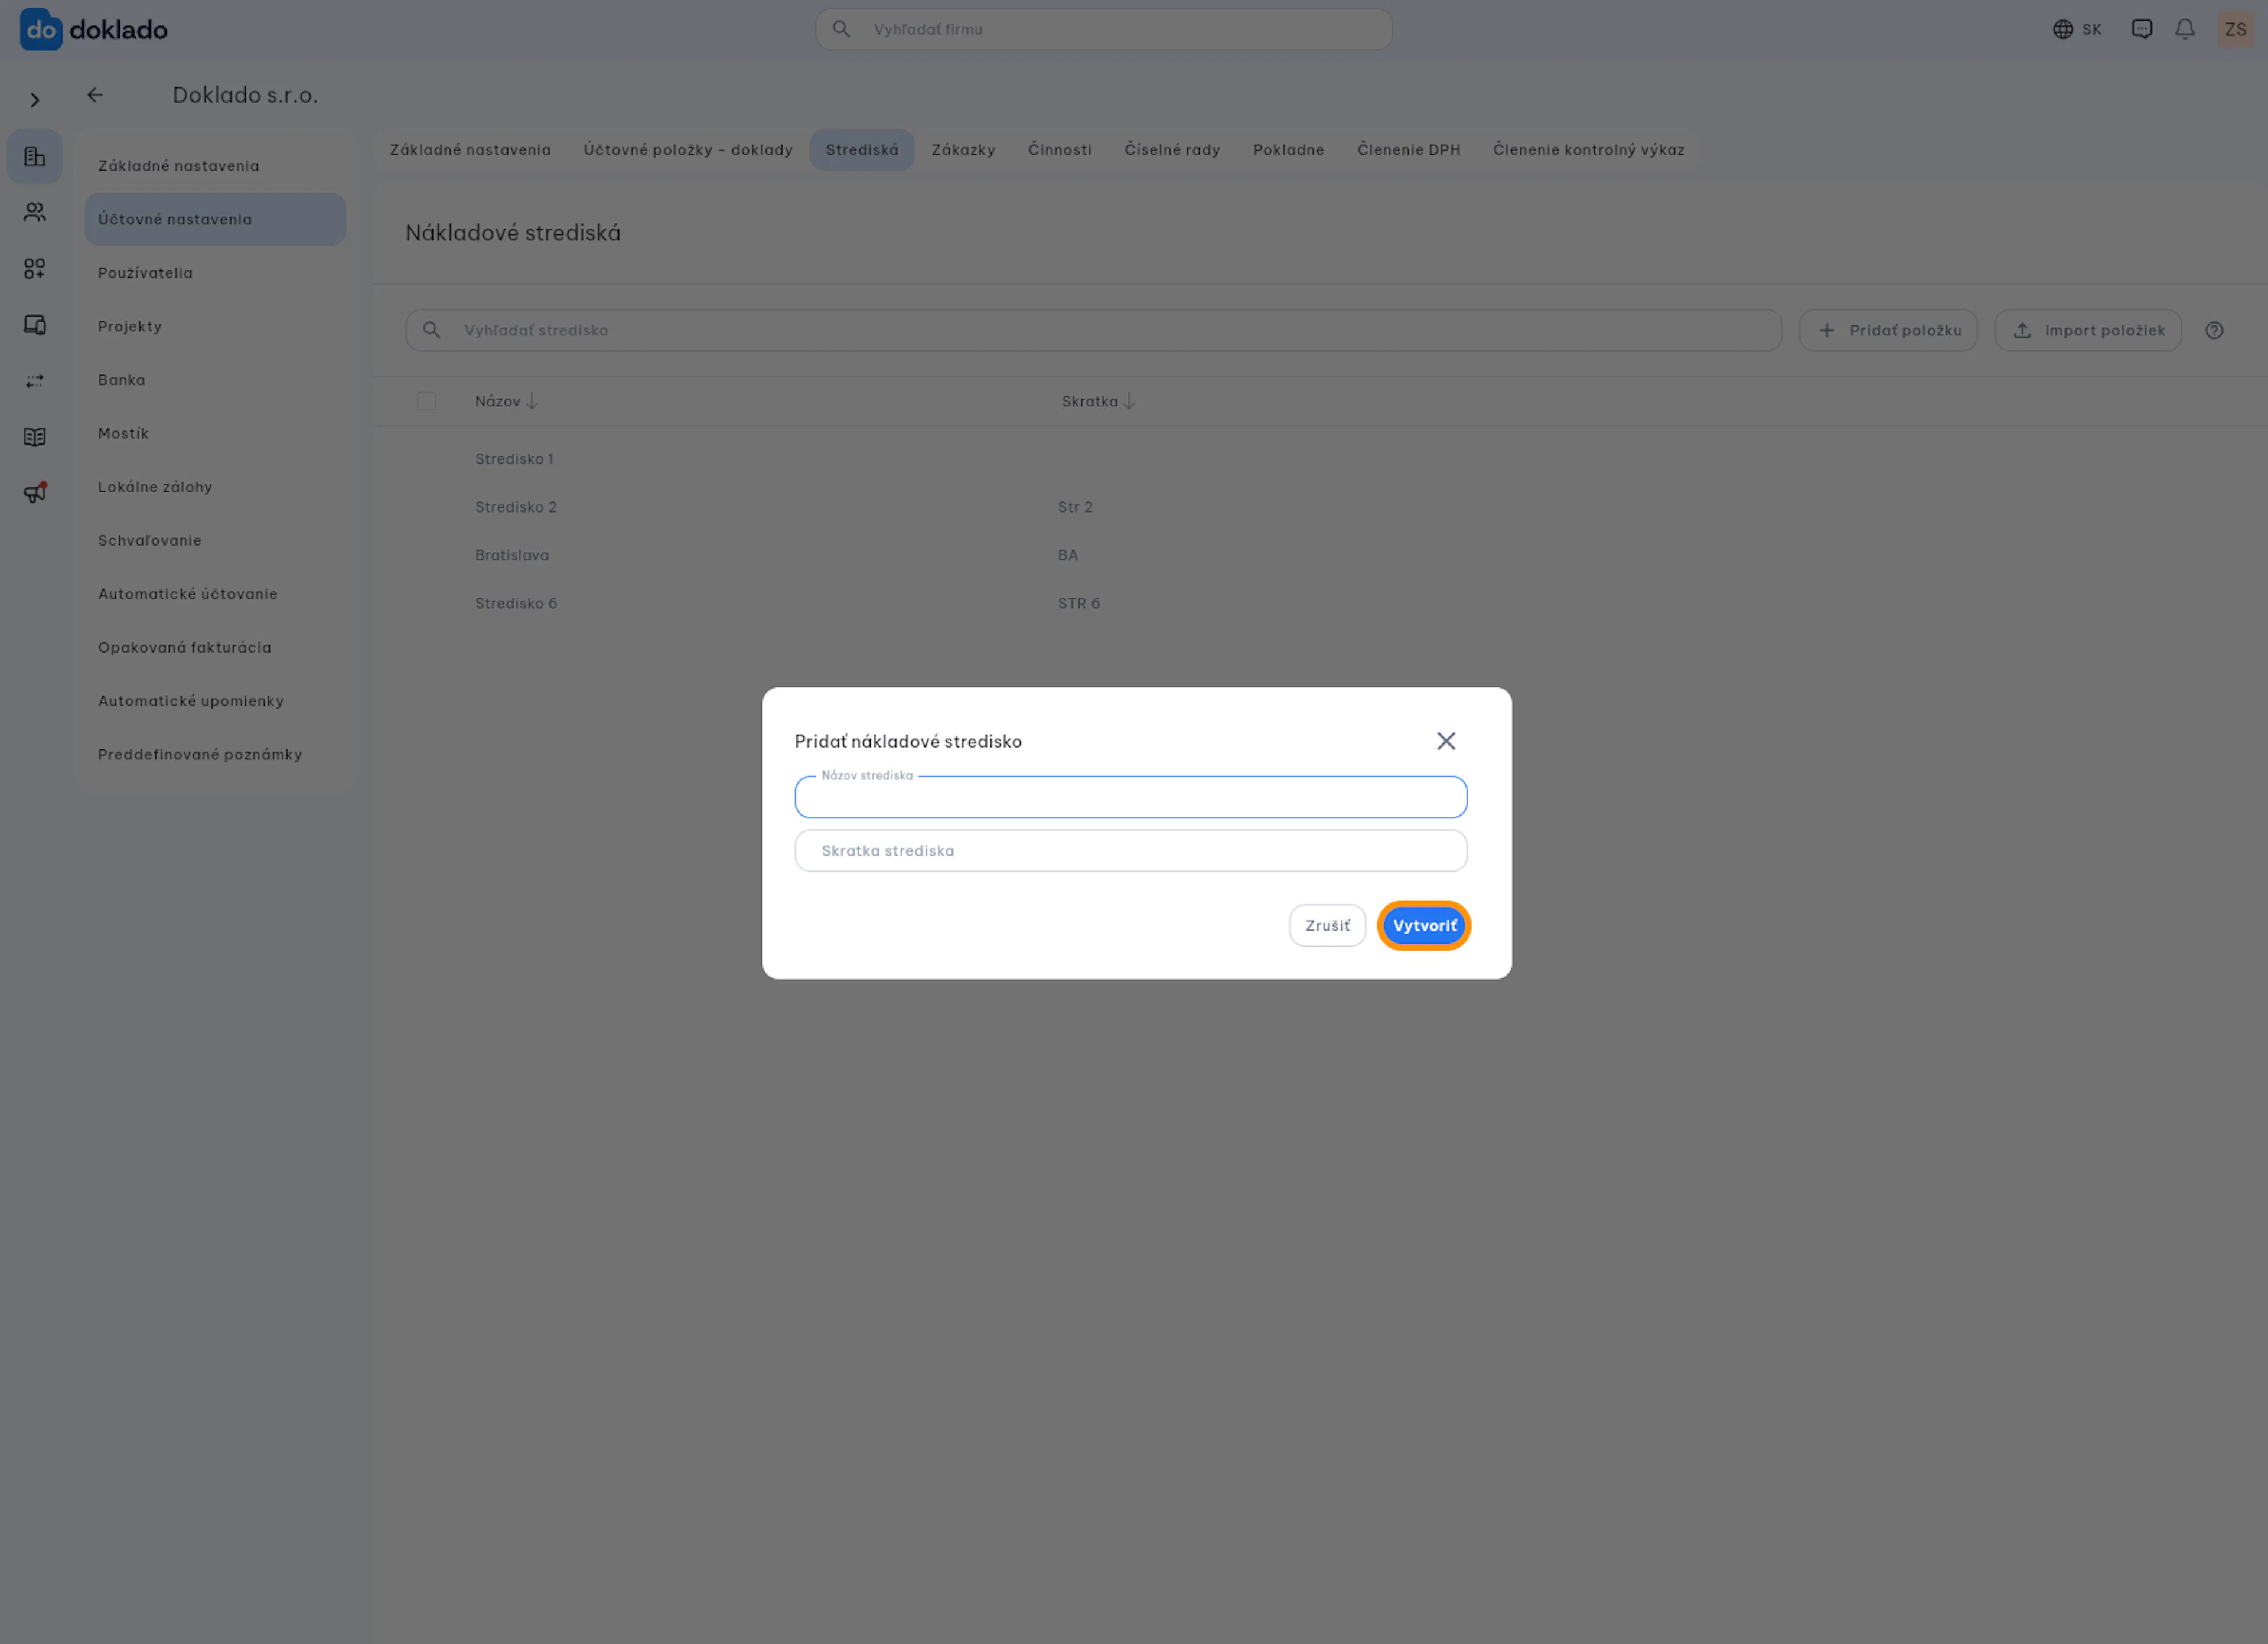Switch to Zákazky tab

[x=963, y=150]
